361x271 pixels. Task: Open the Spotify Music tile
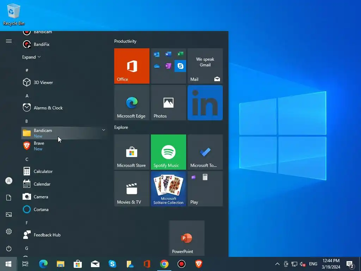[x=168, y=152]
